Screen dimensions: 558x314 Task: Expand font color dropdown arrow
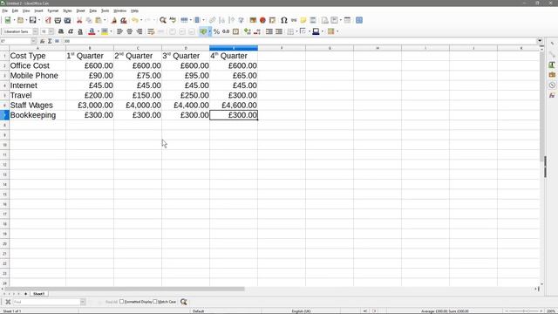(98, 31)
